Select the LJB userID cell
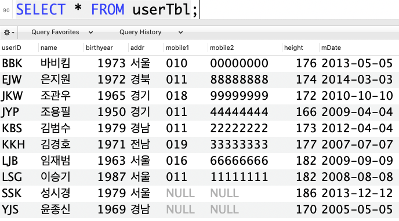 pos(10,161)
